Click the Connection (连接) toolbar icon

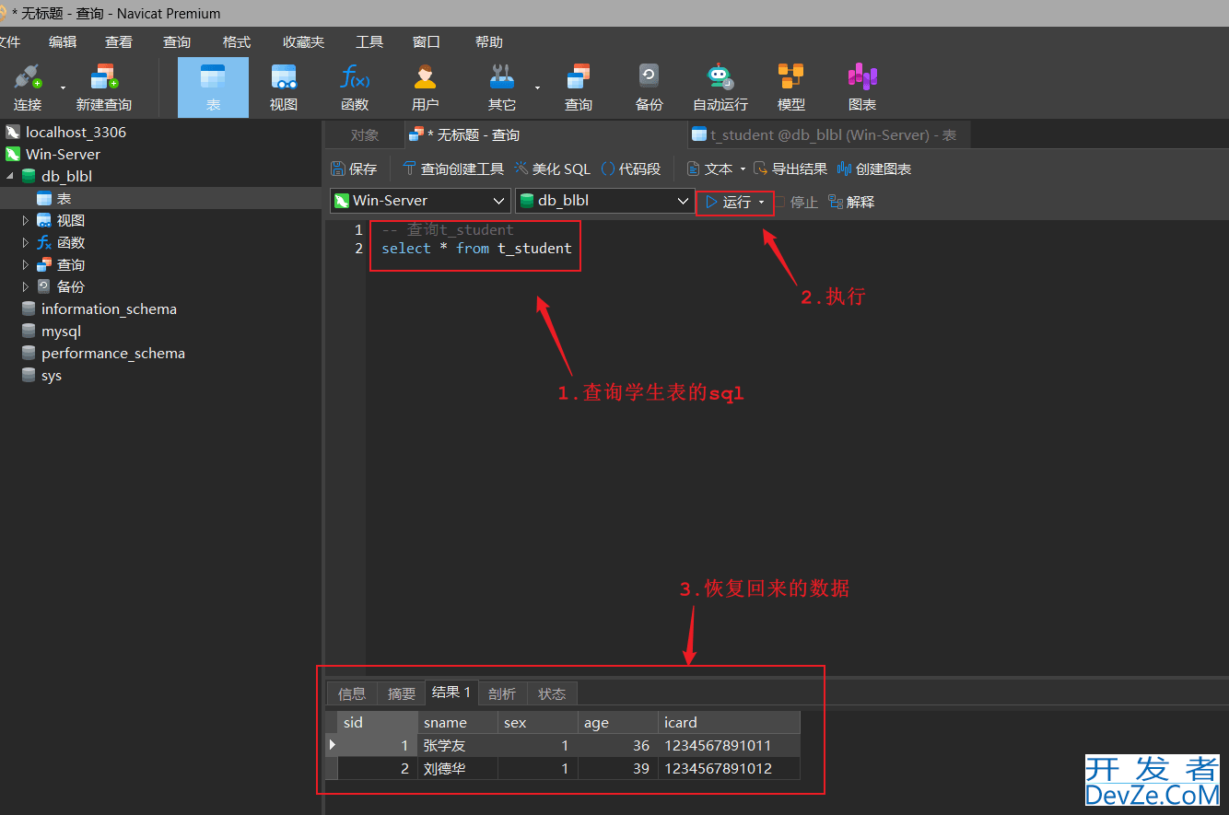[28, 87]
